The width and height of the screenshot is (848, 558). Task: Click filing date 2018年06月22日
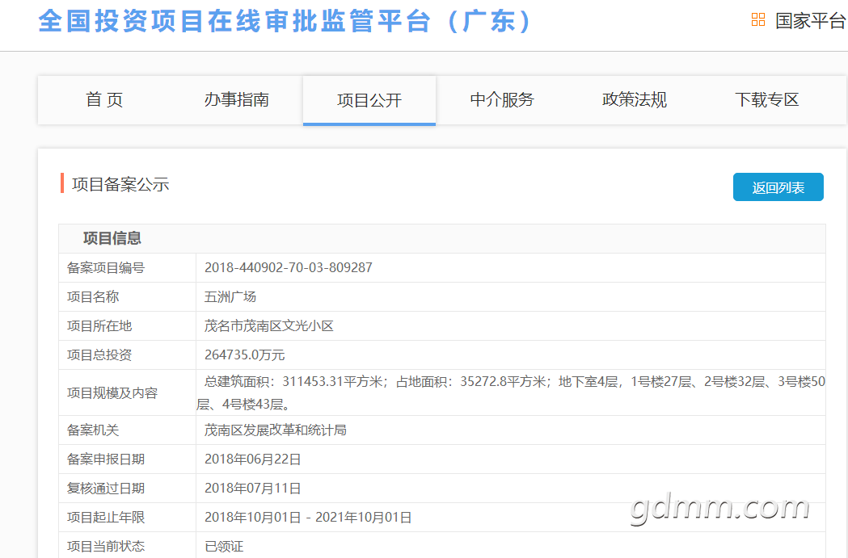[x=252, y=459]
